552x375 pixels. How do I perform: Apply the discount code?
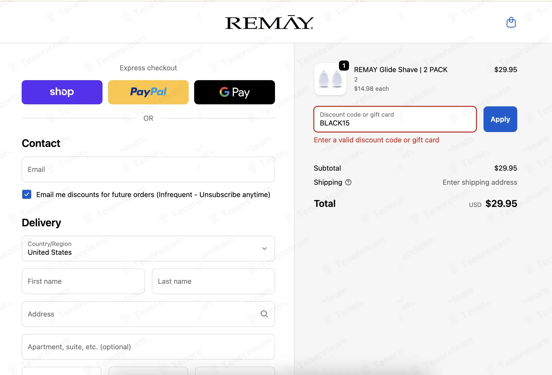[x=500, y=119]
